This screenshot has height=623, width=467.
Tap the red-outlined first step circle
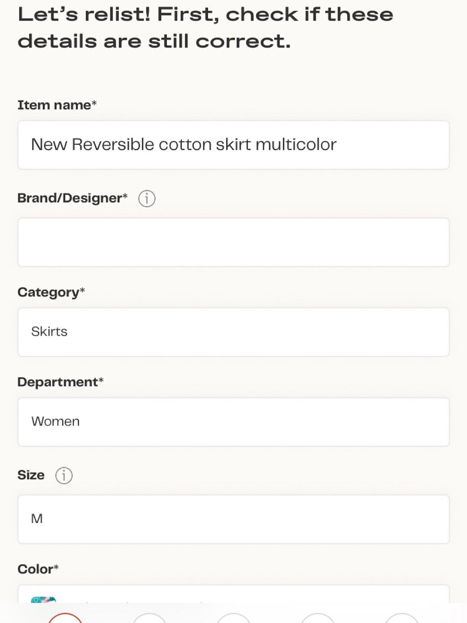65,618
